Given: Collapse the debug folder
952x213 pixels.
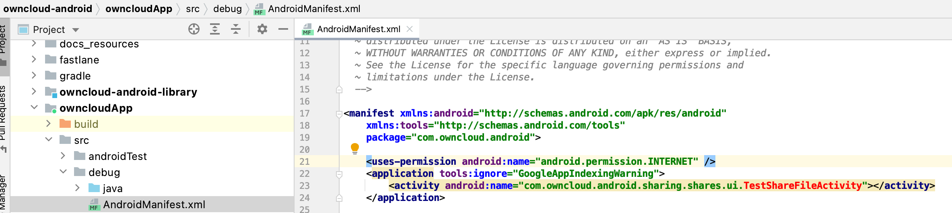Looking at the screenshot, I should point(63,172).
